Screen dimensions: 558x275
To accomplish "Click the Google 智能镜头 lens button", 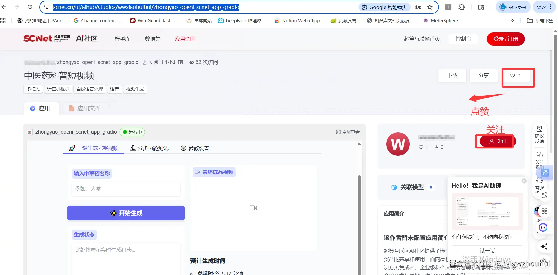I will (384, 7).
